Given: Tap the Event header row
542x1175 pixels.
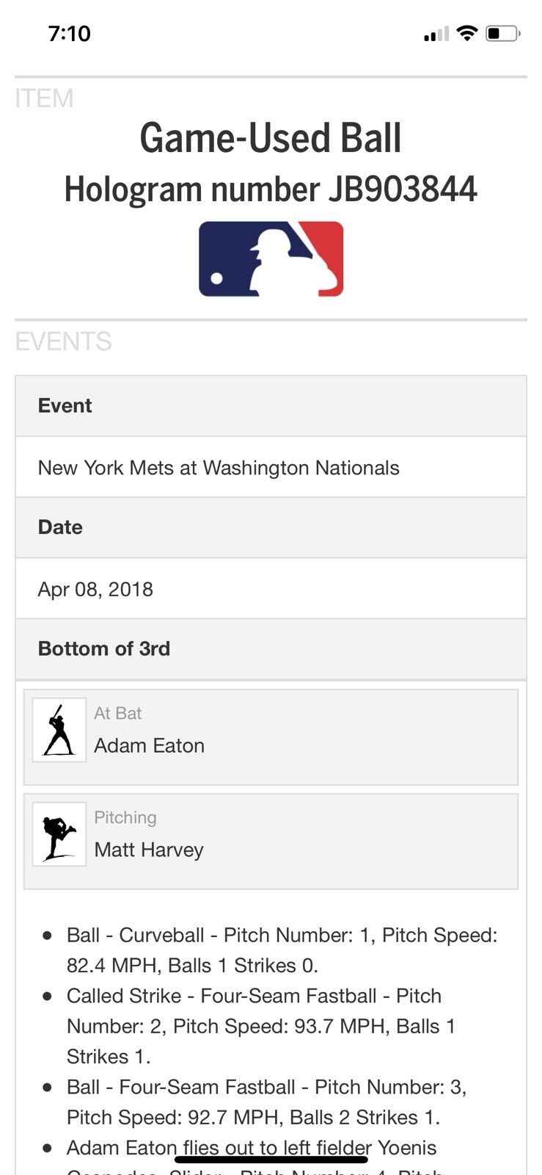Looking at the screenshot, I should point(271,406).
